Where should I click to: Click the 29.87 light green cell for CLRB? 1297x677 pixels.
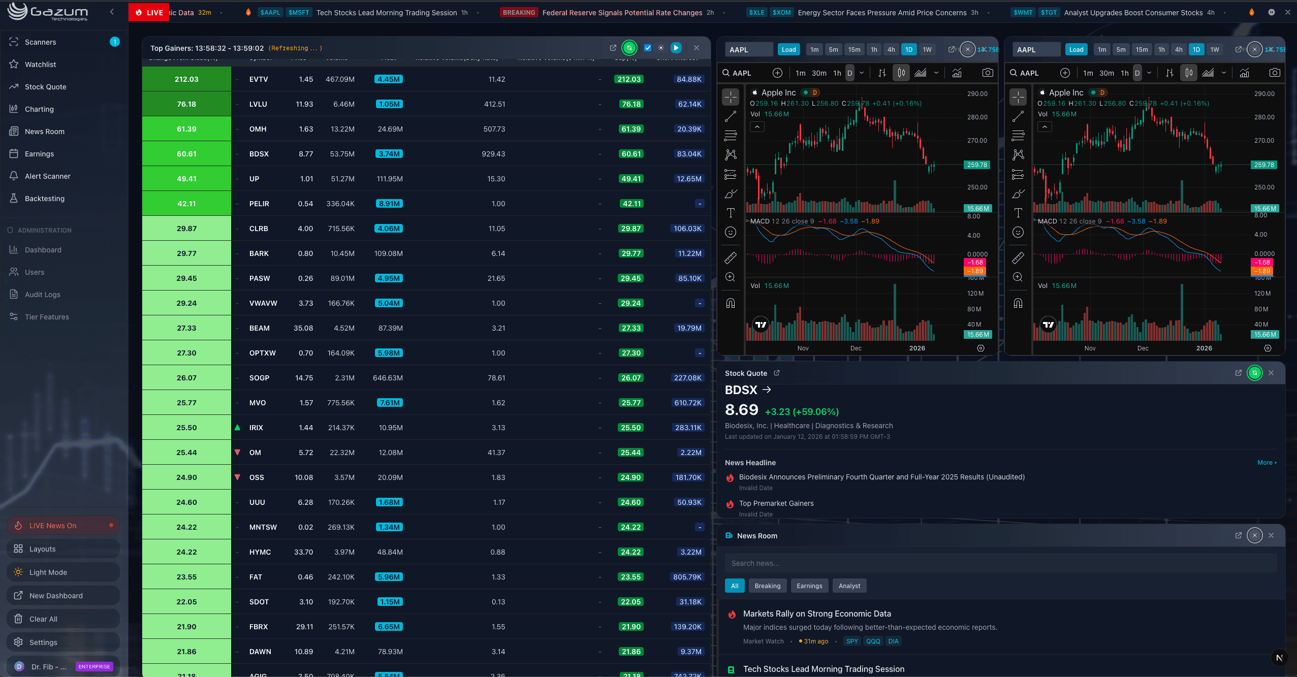point(186,228)
